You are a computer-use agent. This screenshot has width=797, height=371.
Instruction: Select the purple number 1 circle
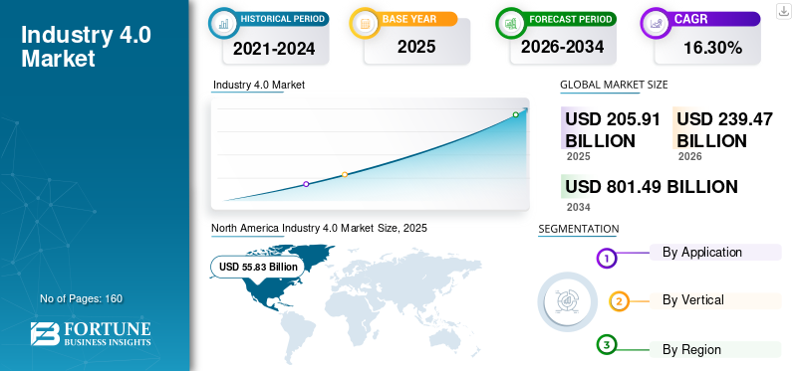(x=606, y=258)
